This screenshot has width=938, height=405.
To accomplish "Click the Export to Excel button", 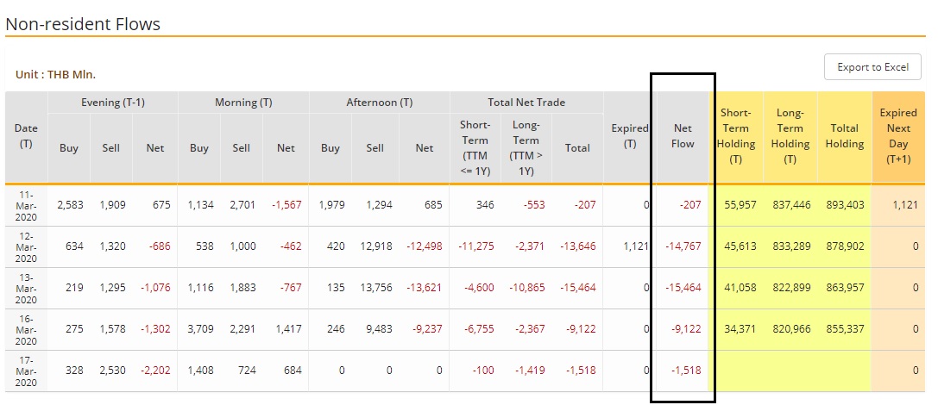I will click(x=872, y=67).
